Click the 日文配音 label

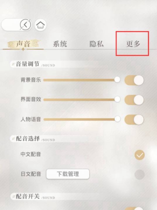tap(31, 174)
